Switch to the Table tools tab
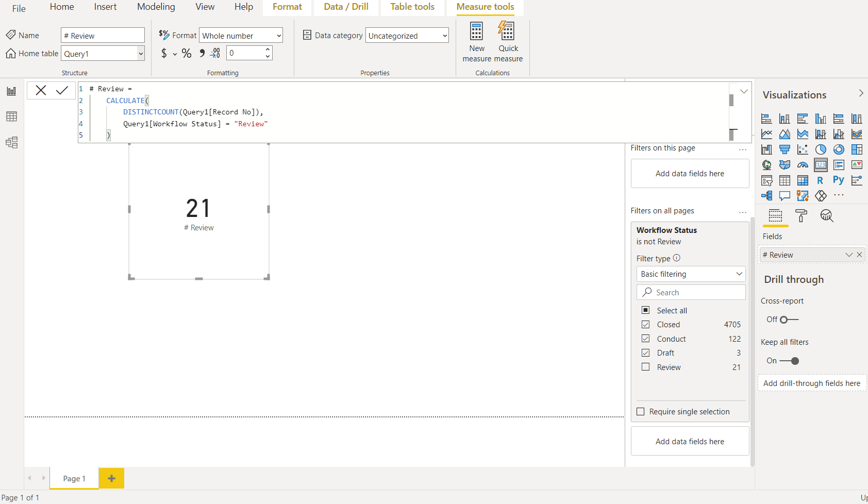 click(412, 7)
